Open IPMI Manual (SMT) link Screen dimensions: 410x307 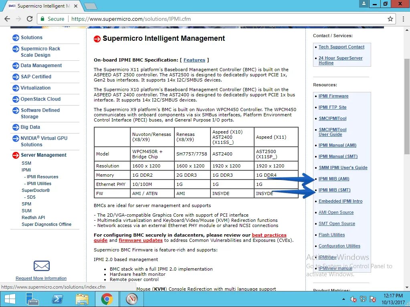[338, 157]
